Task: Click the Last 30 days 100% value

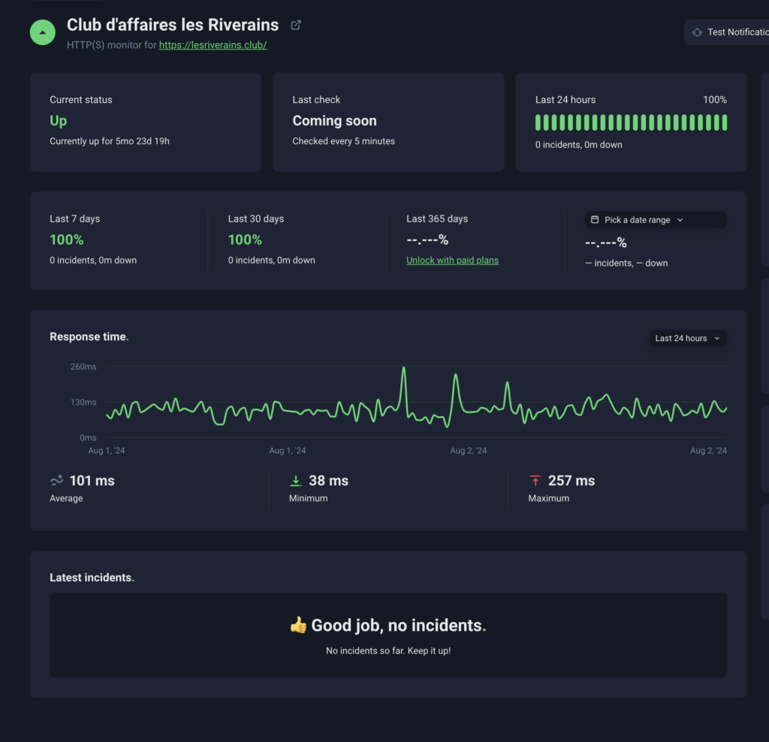Action: tap(245, 240)
